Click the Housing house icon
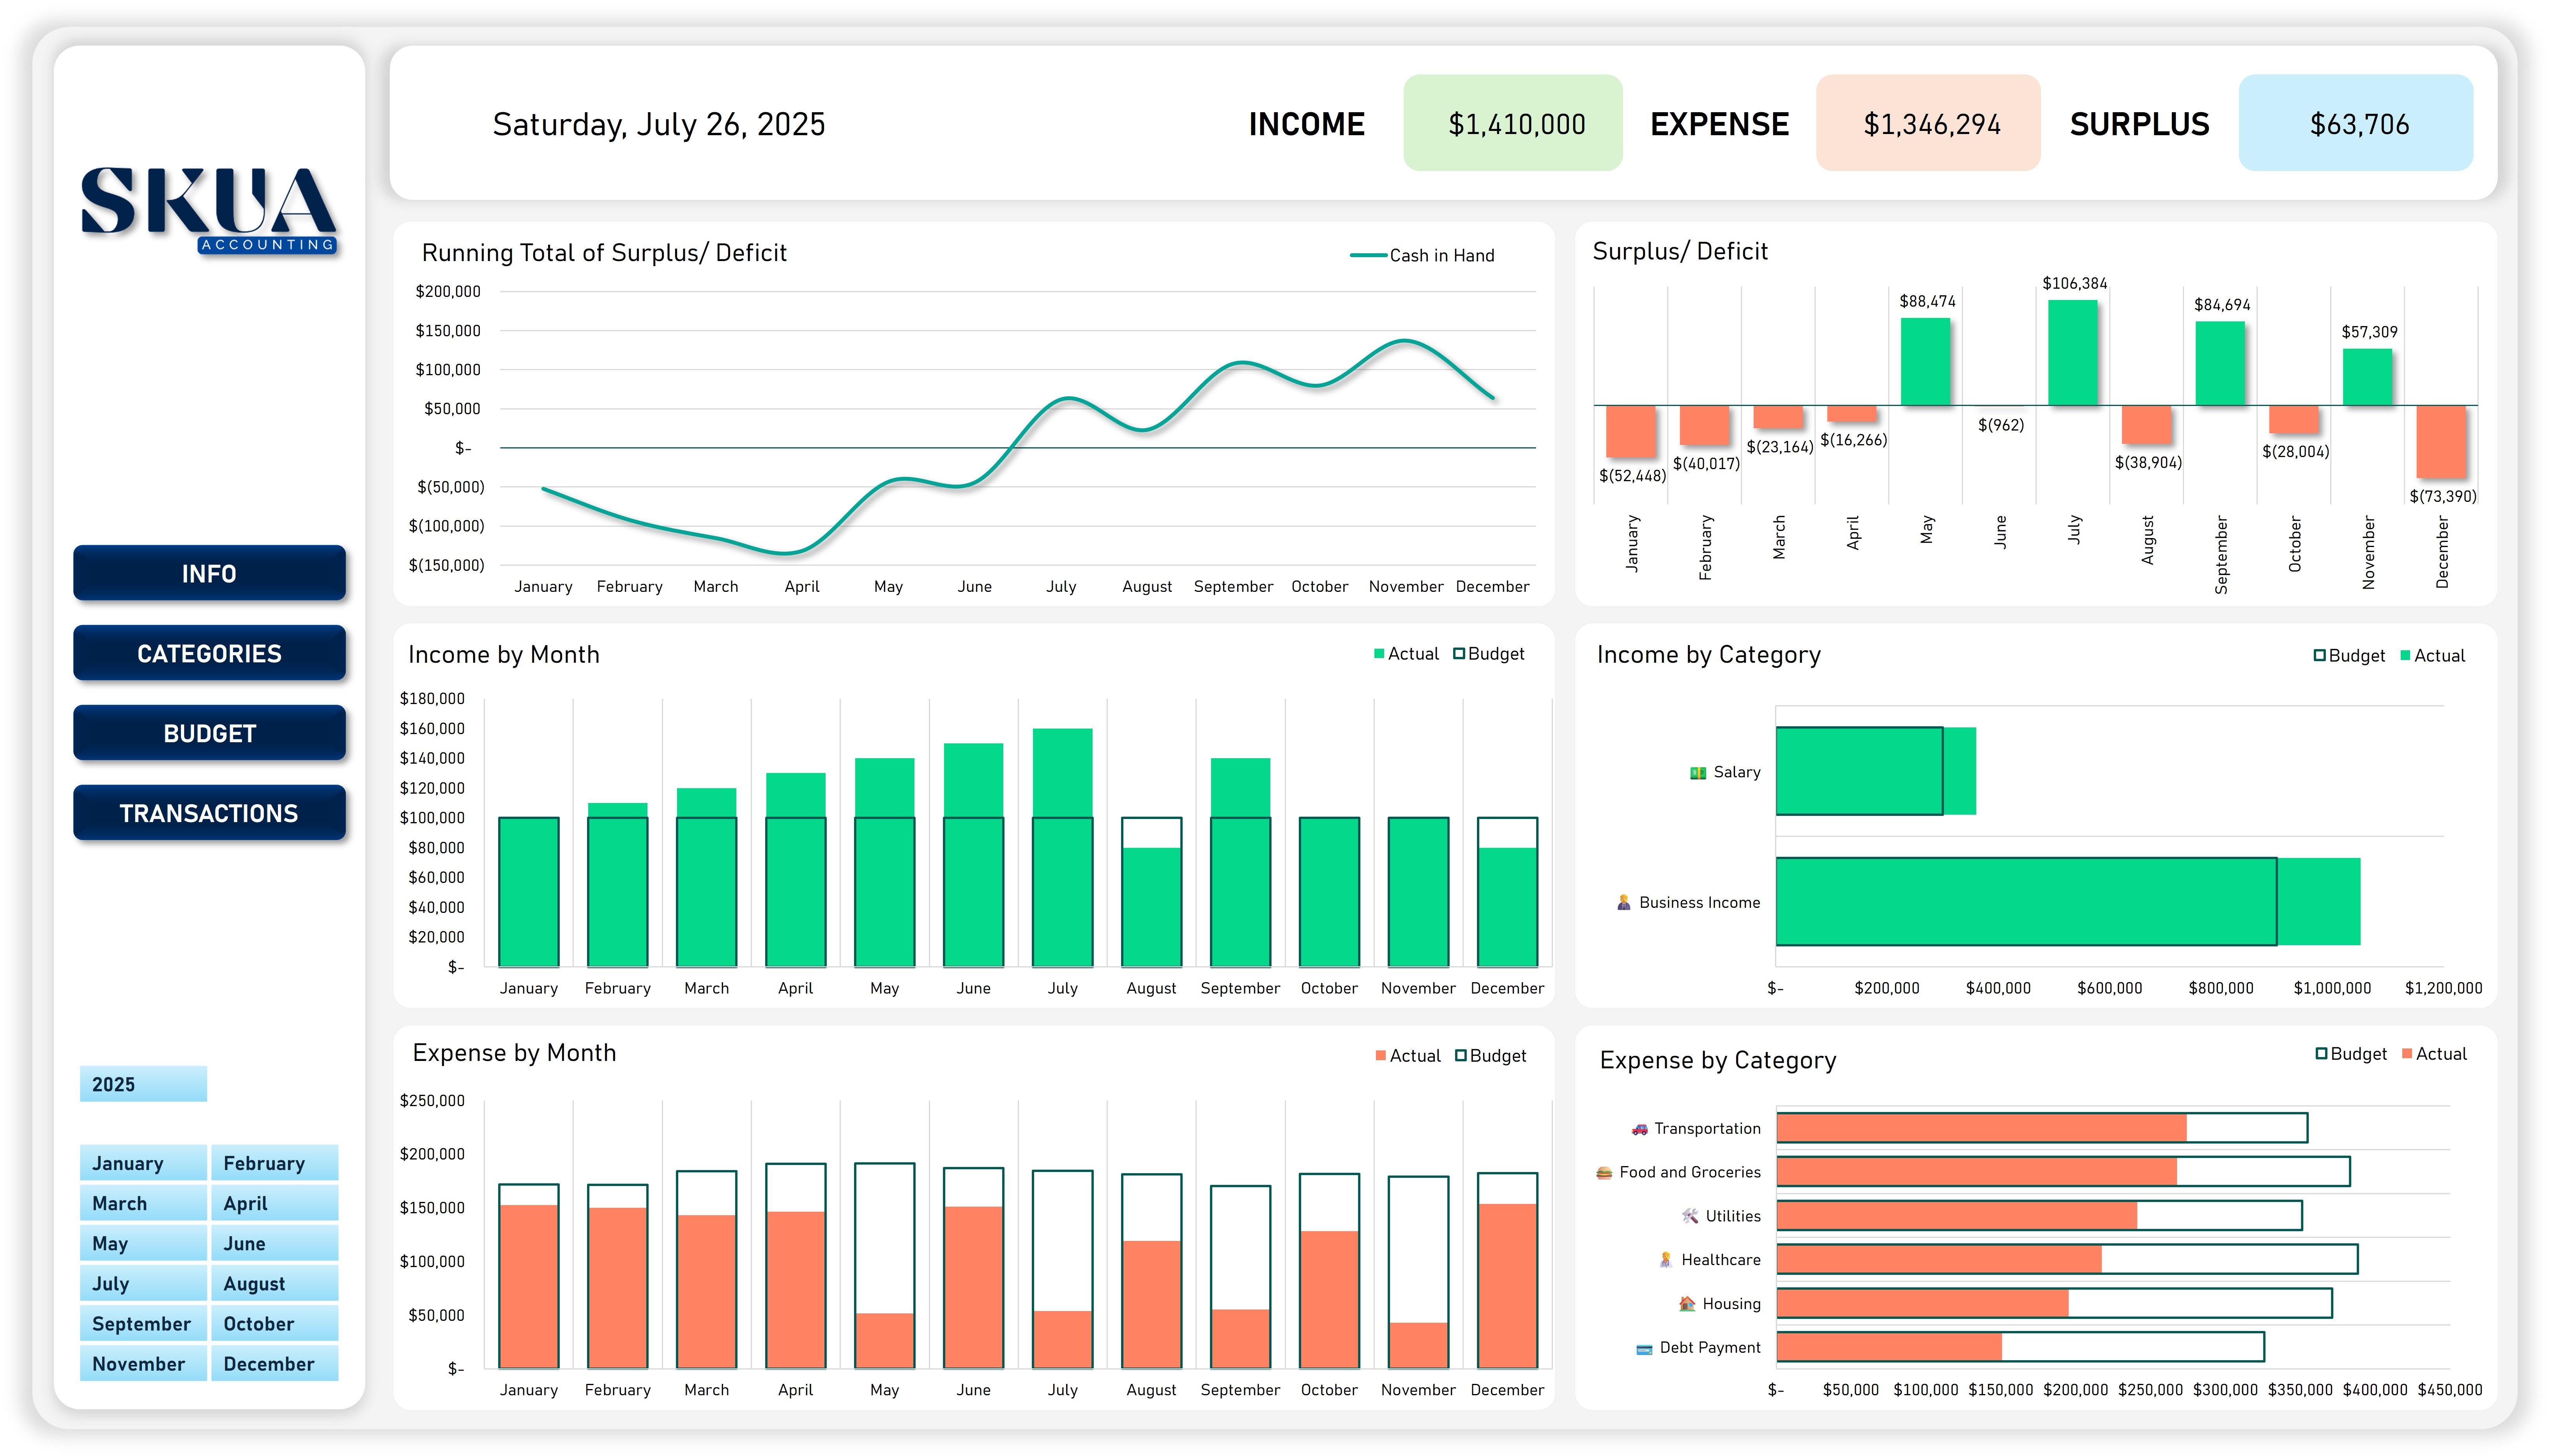The width and height of the screenshot is (2550, 1456). (1688, 1304)
